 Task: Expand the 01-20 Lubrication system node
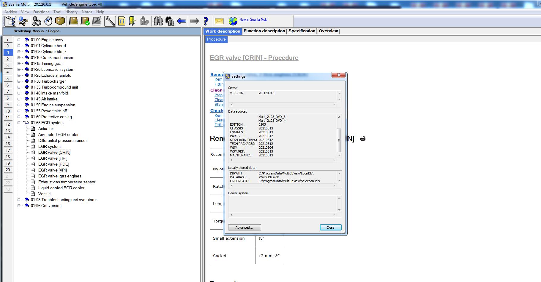[x=19, y=69]
